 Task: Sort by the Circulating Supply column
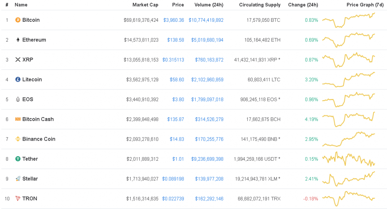tap(260, 5)
